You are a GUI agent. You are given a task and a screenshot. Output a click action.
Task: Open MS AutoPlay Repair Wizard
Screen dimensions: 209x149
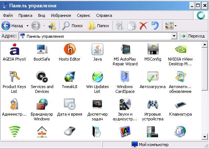[125, 55]
